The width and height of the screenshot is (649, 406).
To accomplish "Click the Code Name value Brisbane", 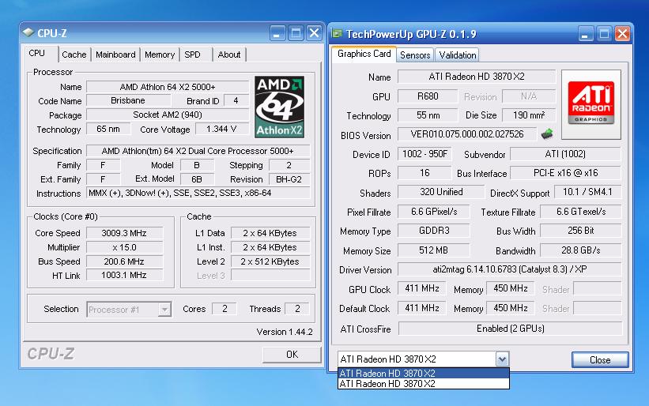I will (x=128, y=100).
